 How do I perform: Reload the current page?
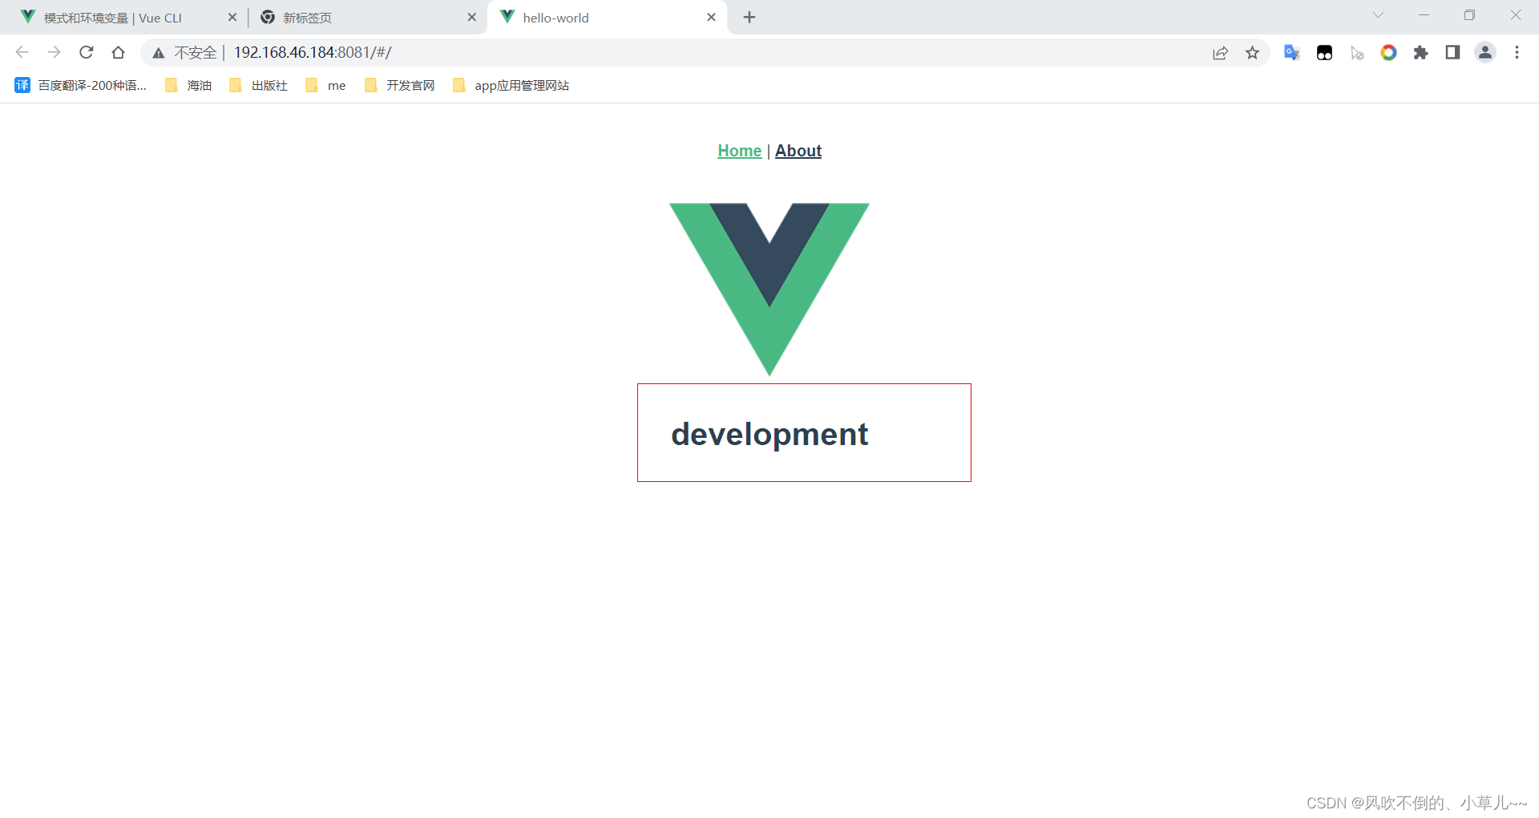tap(87, 52)
